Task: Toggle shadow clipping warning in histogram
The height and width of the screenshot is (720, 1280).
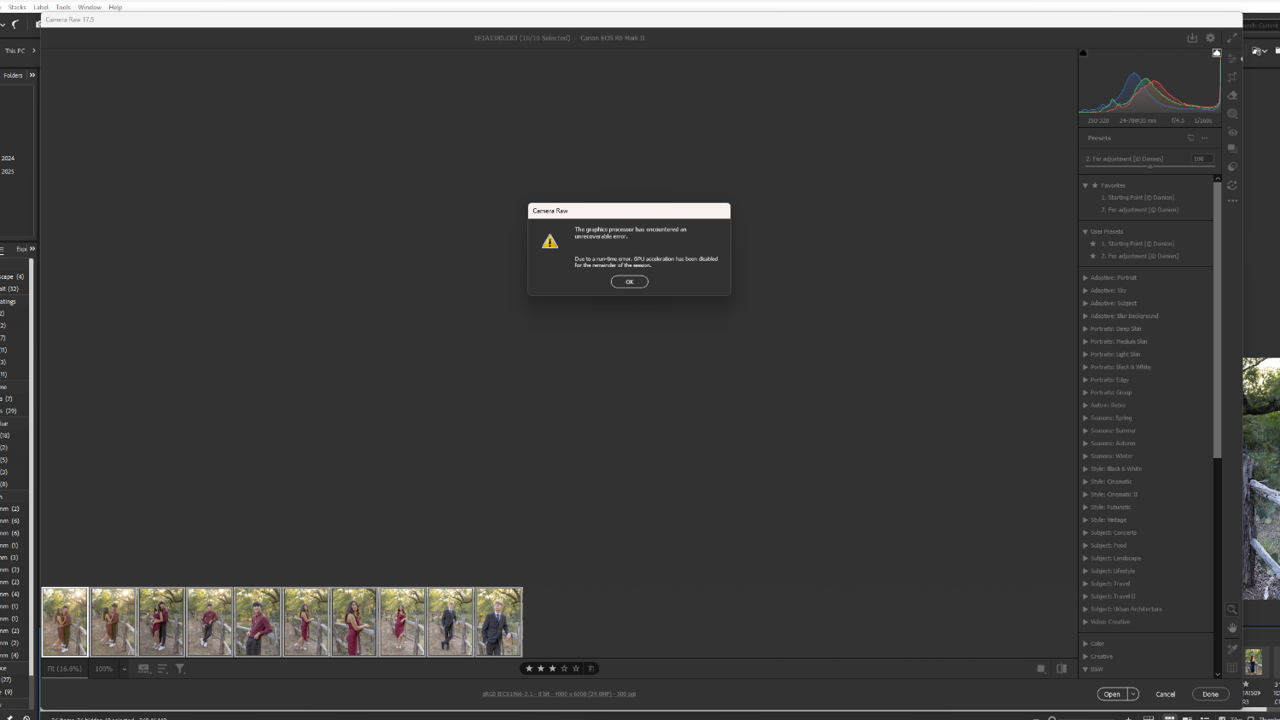Action: [x=1084, y=53]
